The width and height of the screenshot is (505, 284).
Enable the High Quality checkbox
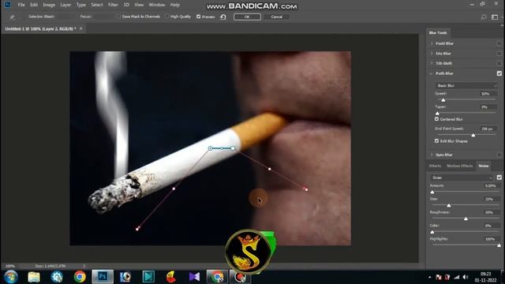click(166, 17)
